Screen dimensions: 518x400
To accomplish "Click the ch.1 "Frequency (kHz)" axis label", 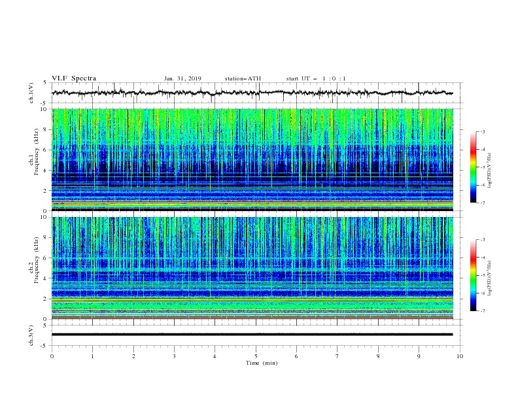I will pyautogui.click(x=37, y=152).
